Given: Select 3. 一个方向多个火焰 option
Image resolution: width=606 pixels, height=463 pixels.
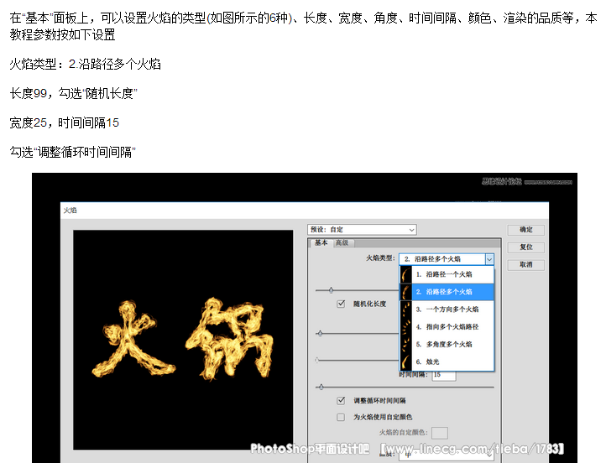Looking at the screenshot, I should tap(447, 310).
